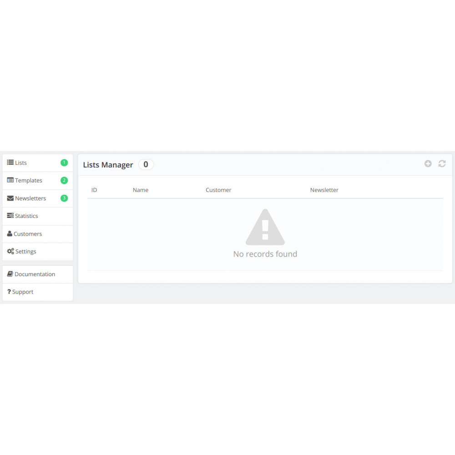The width and height of the screenshot is (455, 455).
Task: Click the Newsletter column header
Action: (324, 190)
